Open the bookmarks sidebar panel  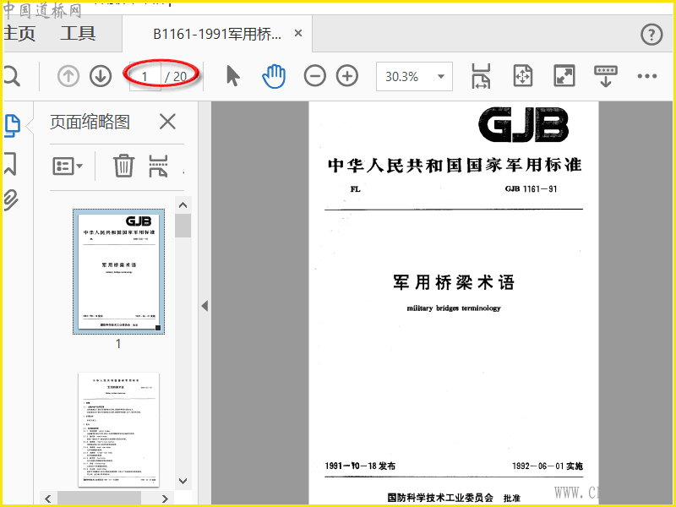click(10, 163)
